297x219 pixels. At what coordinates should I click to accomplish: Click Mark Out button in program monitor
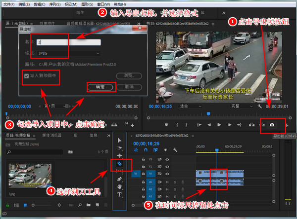186,125
